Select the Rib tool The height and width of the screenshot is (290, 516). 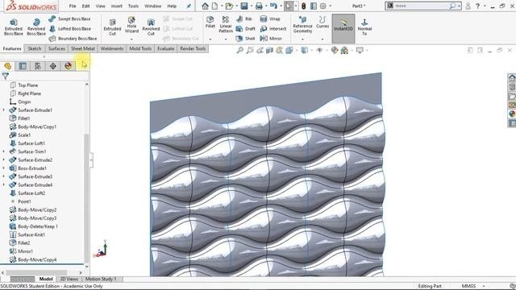point(244,19)
